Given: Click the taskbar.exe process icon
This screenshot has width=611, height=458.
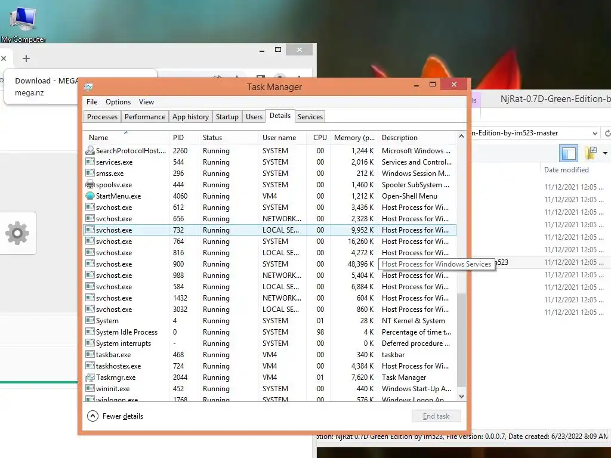Looking at the screenshot, I should coord(90,354).
